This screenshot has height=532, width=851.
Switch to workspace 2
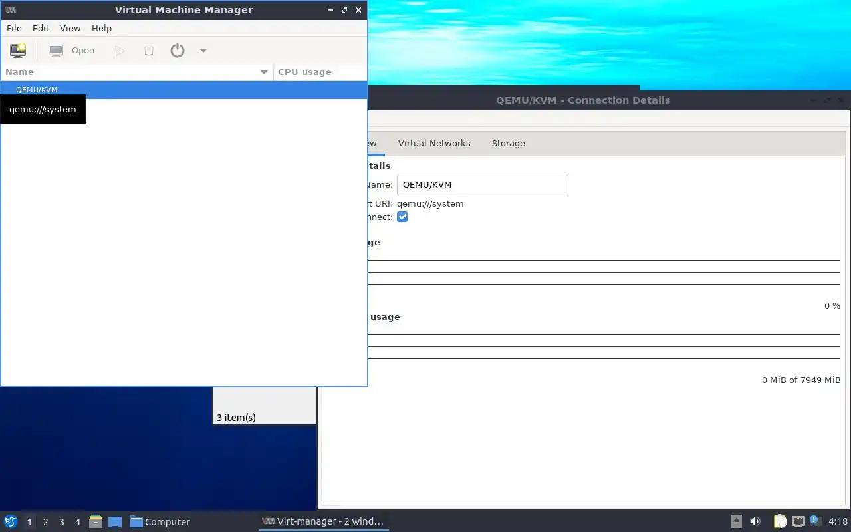tap(45, 522)
